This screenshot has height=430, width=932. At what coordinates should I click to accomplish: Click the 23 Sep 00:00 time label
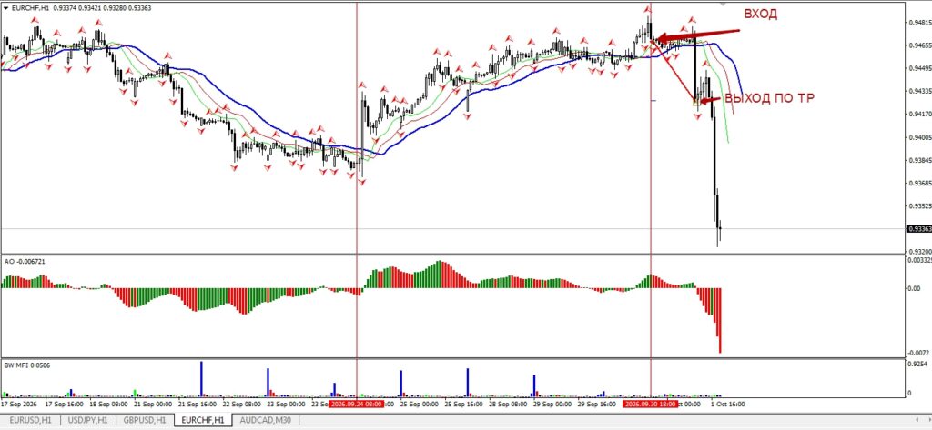coord(288,404)
